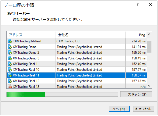Close the demo account application dialog
The height and width of the screenshot is (116, 158).
click(x=151, y=5)
